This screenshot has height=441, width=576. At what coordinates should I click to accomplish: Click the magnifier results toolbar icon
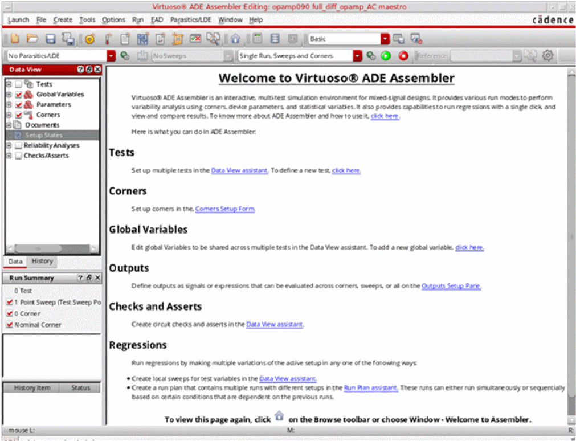(213, 39)
